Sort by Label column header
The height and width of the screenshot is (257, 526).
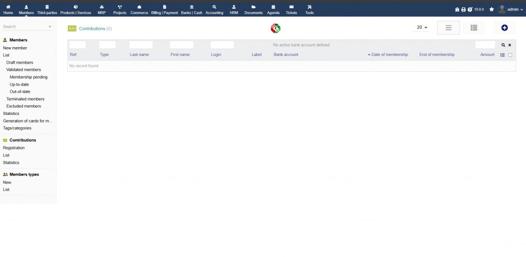257,54
